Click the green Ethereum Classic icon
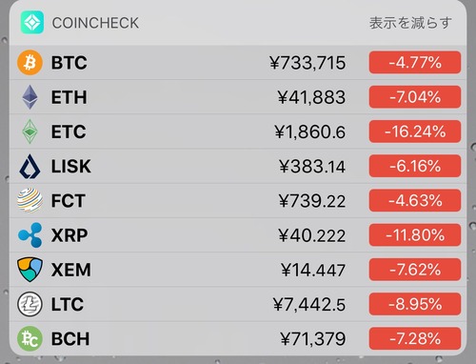The height and width of the screenshot is (364, 476). (x=30, y=131)
